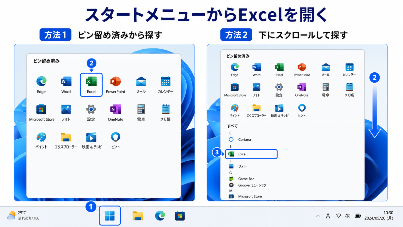Open Microsoft Store from the taskbar
This screenshot has height=227, width=403.
tap(180, 216)
